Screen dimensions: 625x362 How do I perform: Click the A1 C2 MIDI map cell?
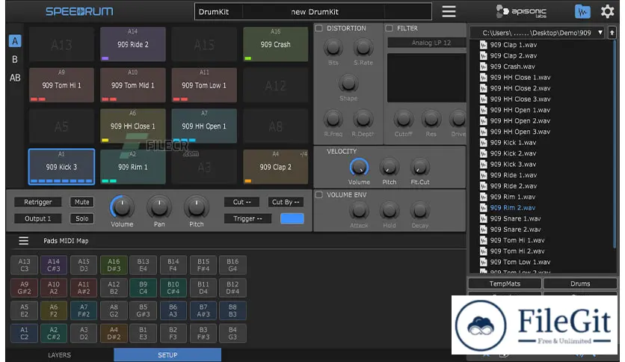tap(25, 334)
